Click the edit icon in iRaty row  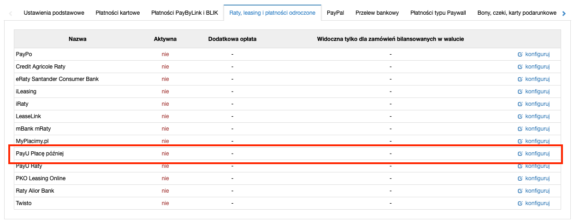520,104
